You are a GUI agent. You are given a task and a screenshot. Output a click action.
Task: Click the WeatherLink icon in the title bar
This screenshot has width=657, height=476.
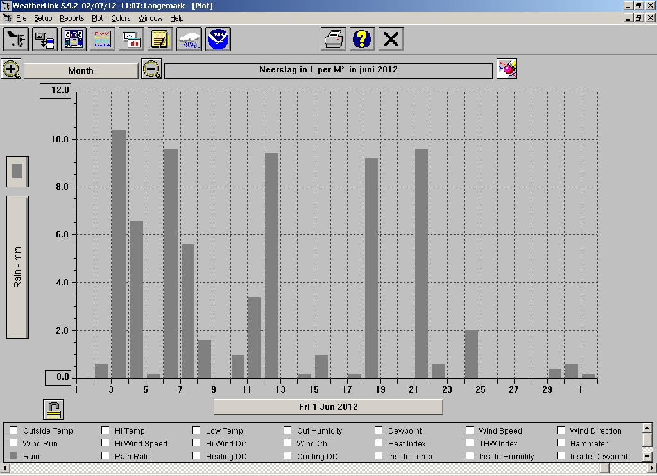click(x=5, y=5)
